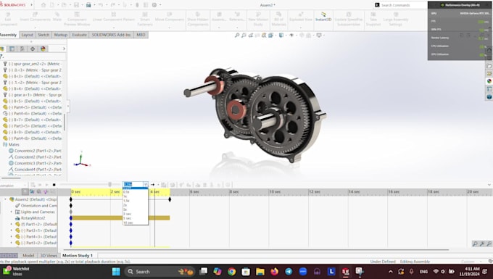Toggle the Filter Driving button
The height and width of the screenshot is (279, 493).
click(x=39, y=191)
